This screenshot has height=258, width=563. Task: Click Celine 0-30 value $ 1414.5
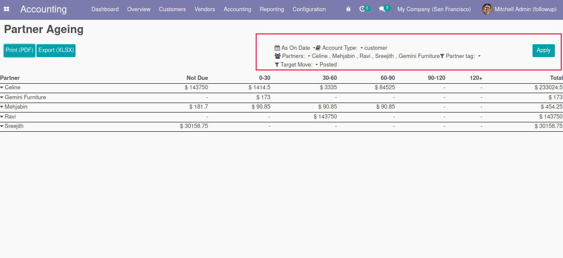259,88
